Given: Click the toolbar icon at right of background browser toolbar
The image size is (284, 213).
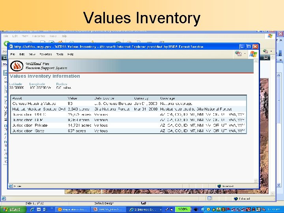Looking at the screenshot, I should (265, 51).
